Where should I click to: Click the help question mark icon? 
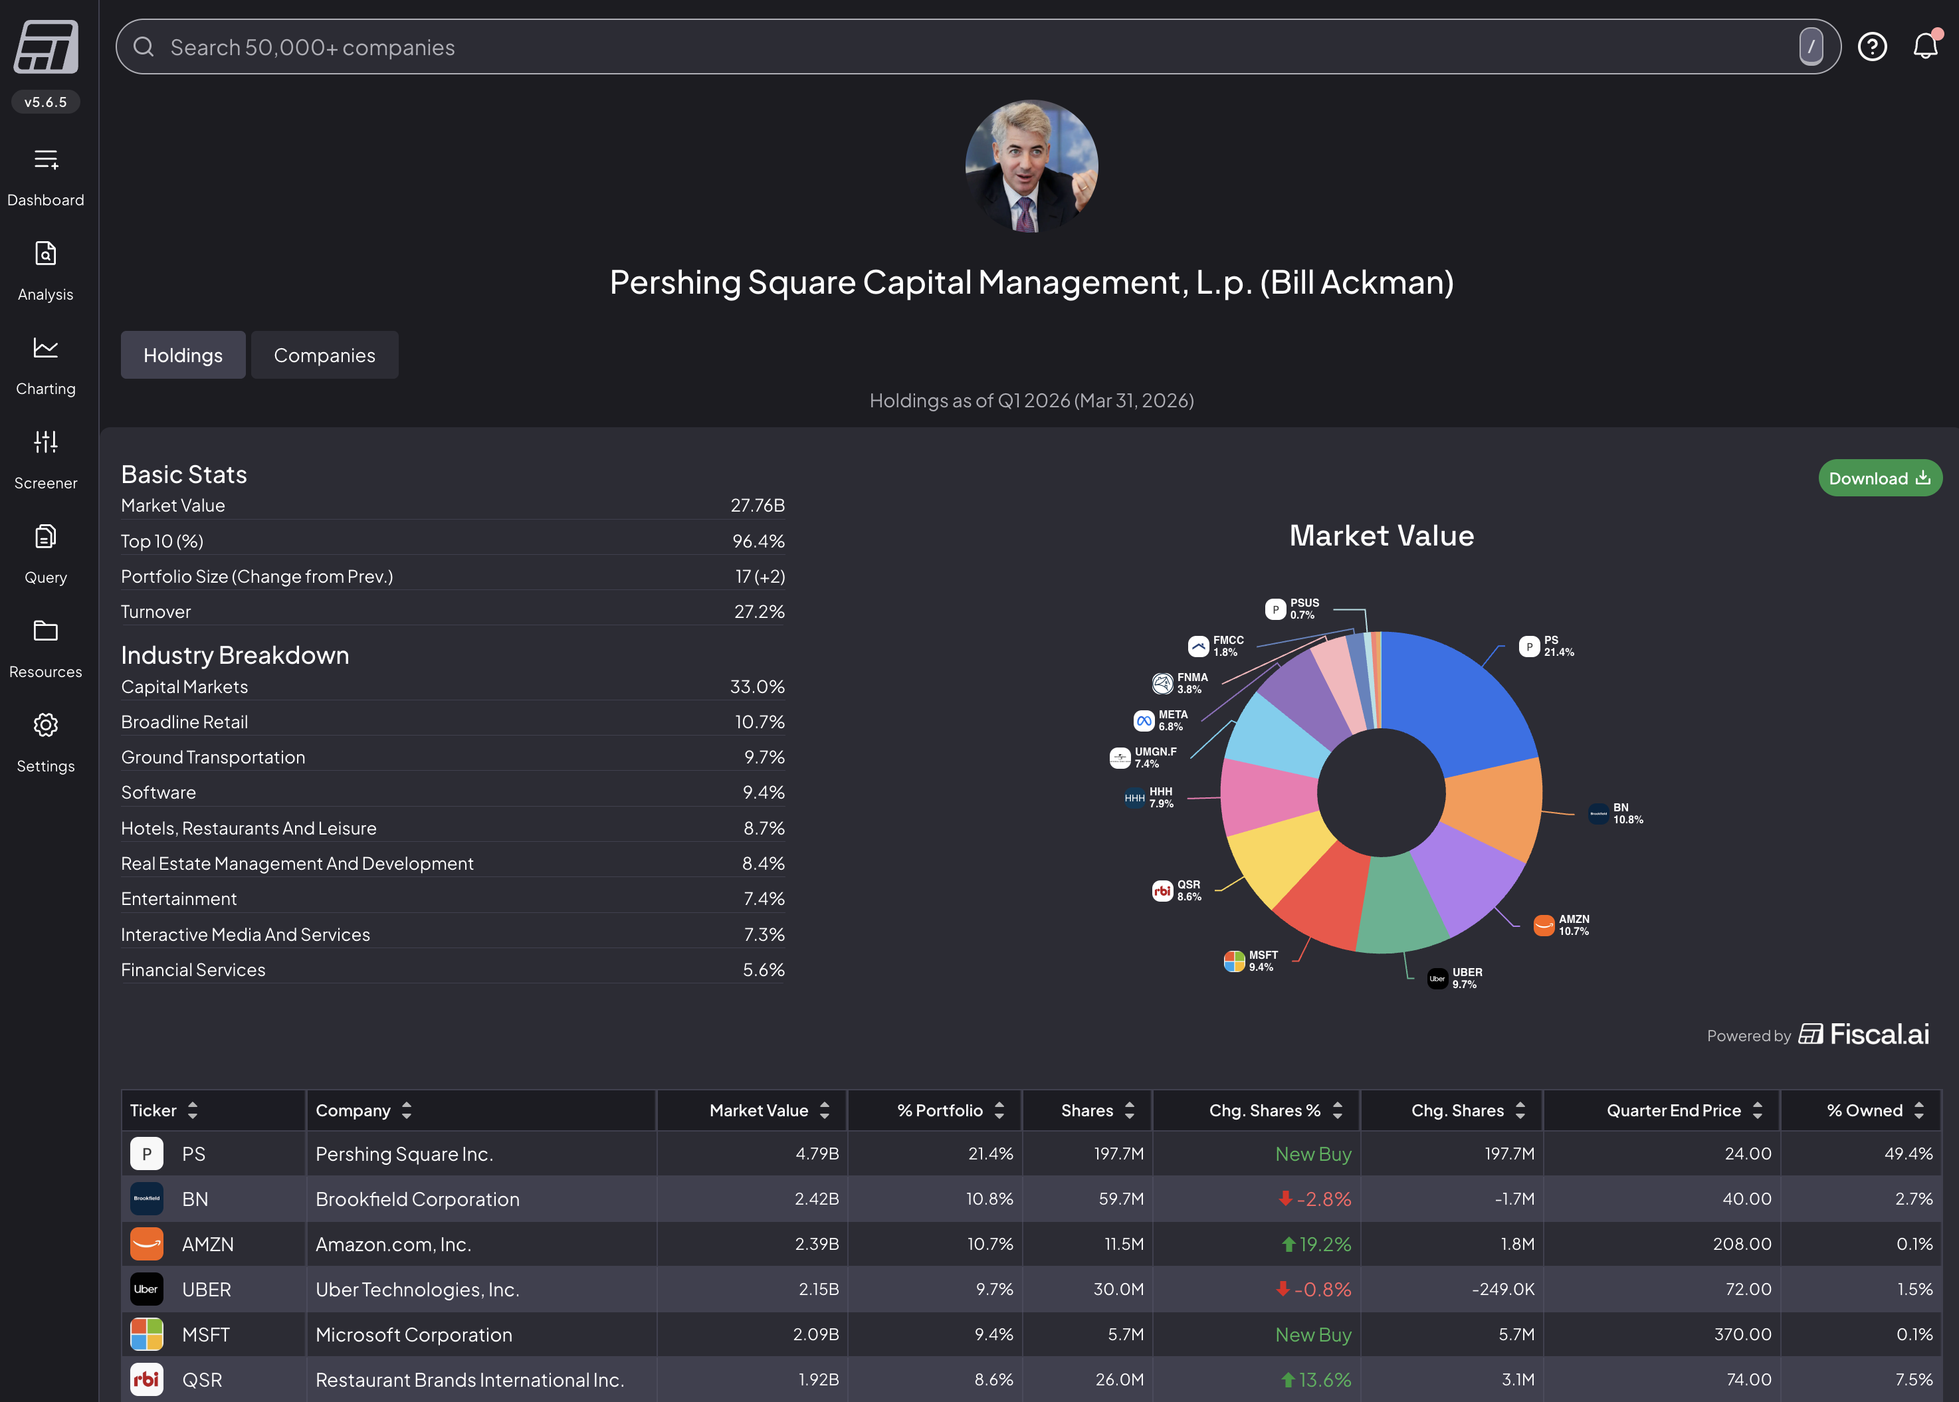[1872, 47]
